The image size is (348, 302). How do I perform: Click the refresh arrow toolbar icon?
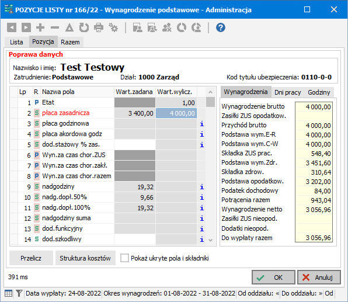pos(84,28)
